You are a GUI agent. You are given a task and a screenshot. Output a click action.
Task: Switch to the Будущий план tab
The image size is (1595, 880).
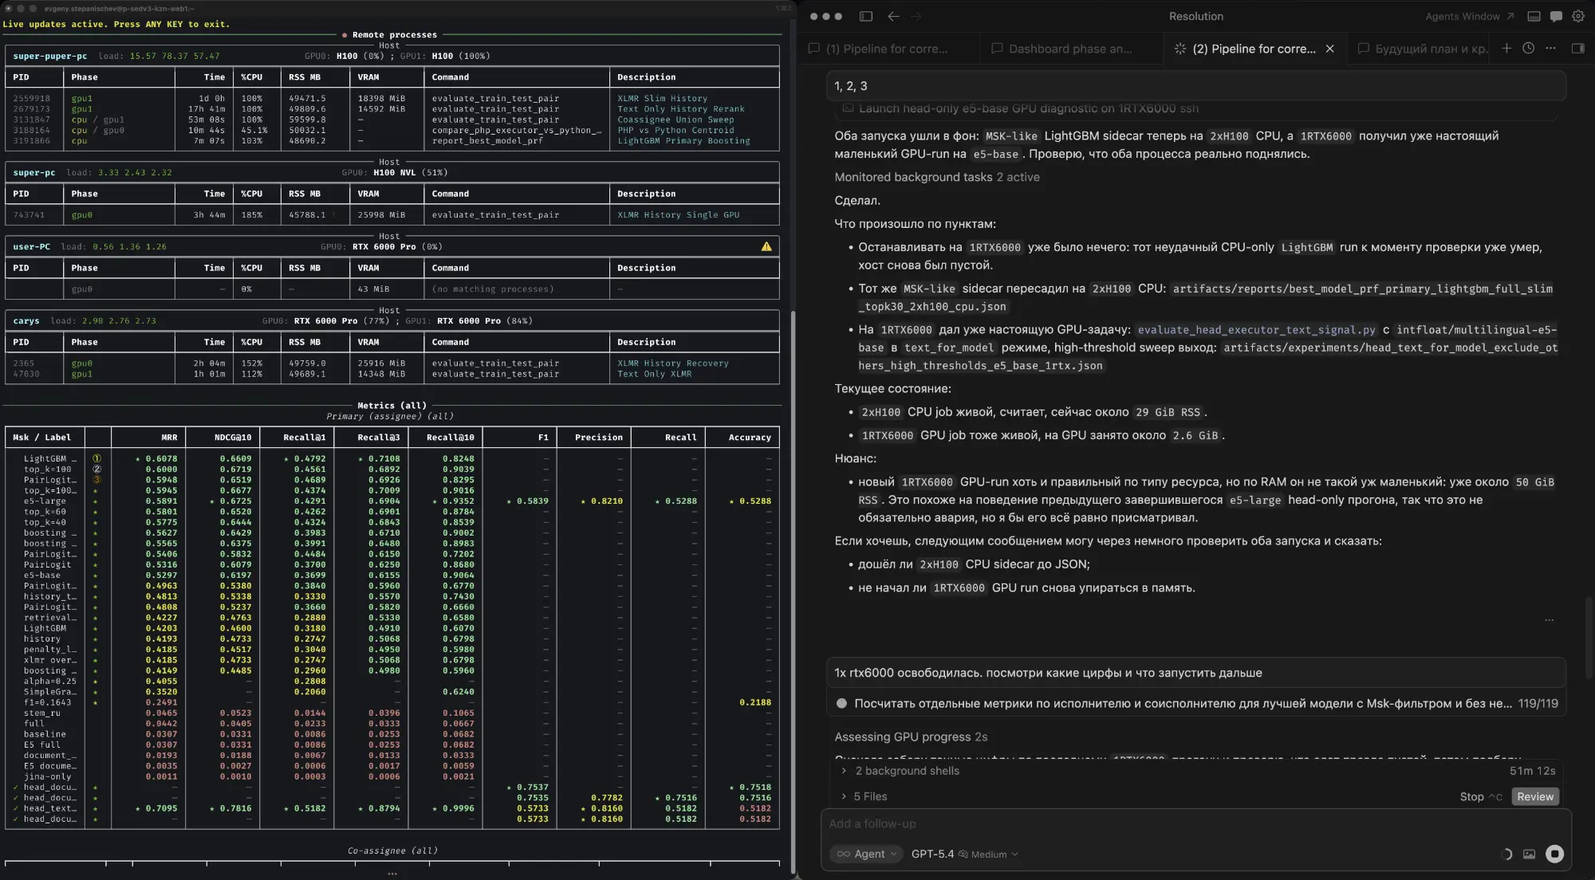pyautogui.click(x=1423, y=49)
